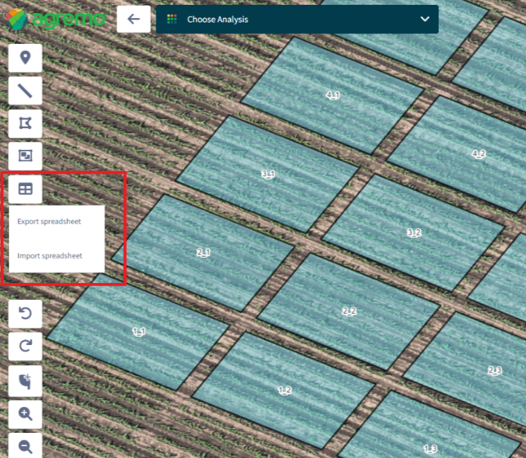The image size is (526, 458).
Task: Zoom out of the map
Action: 25,446
